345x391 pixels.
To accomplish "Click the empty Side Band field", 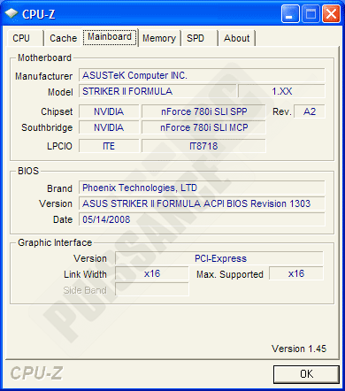I will pos(151,289).
